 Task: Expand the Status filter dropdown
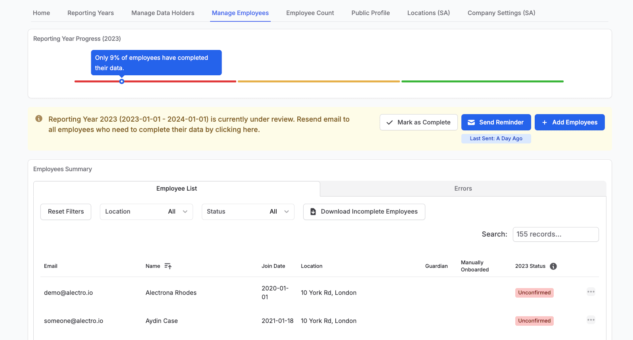pos(248,212)
